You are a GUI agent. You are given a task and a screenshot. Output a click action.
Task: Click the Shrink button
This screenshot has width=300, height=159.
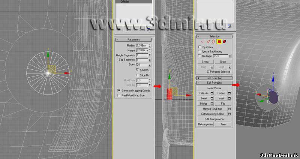205,61
